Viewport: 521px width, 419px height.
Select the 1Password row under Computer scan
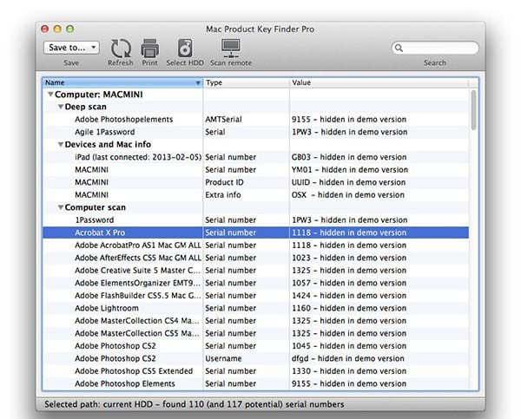(x=256, y=219)
